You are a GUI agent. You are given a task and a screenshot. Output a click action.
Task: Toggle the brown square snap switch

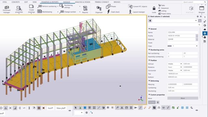(39, 108)
